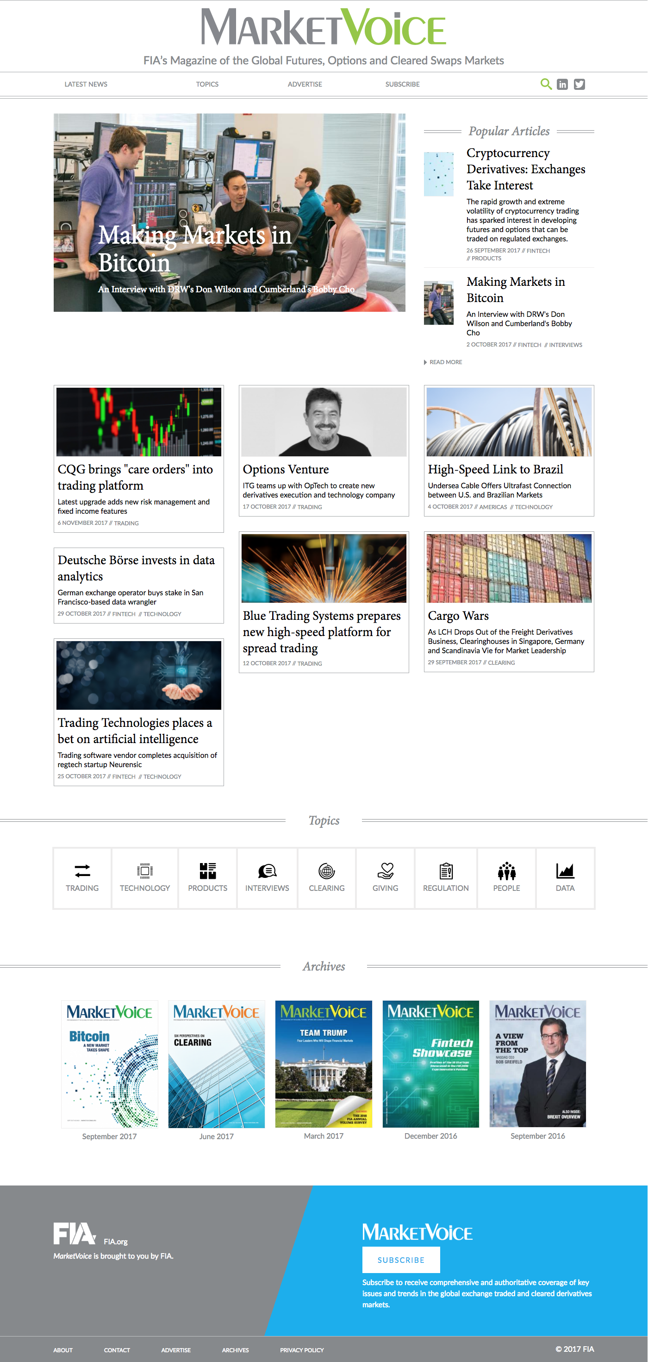Open the Interviews speech bubble icon
This screenshot has width=648, height=1362.
(267, 870)
